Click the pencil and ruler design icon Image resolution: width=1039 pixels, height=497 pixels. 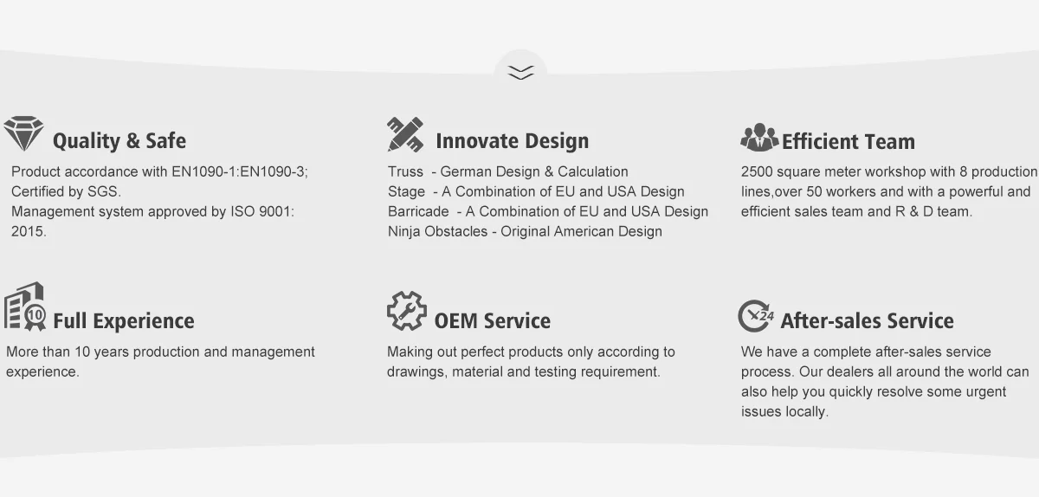(405, 134)
